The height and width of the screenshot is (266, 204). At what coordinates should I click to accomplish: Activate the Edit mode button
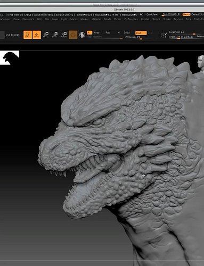pyautogui.click(x=28, y=35)
